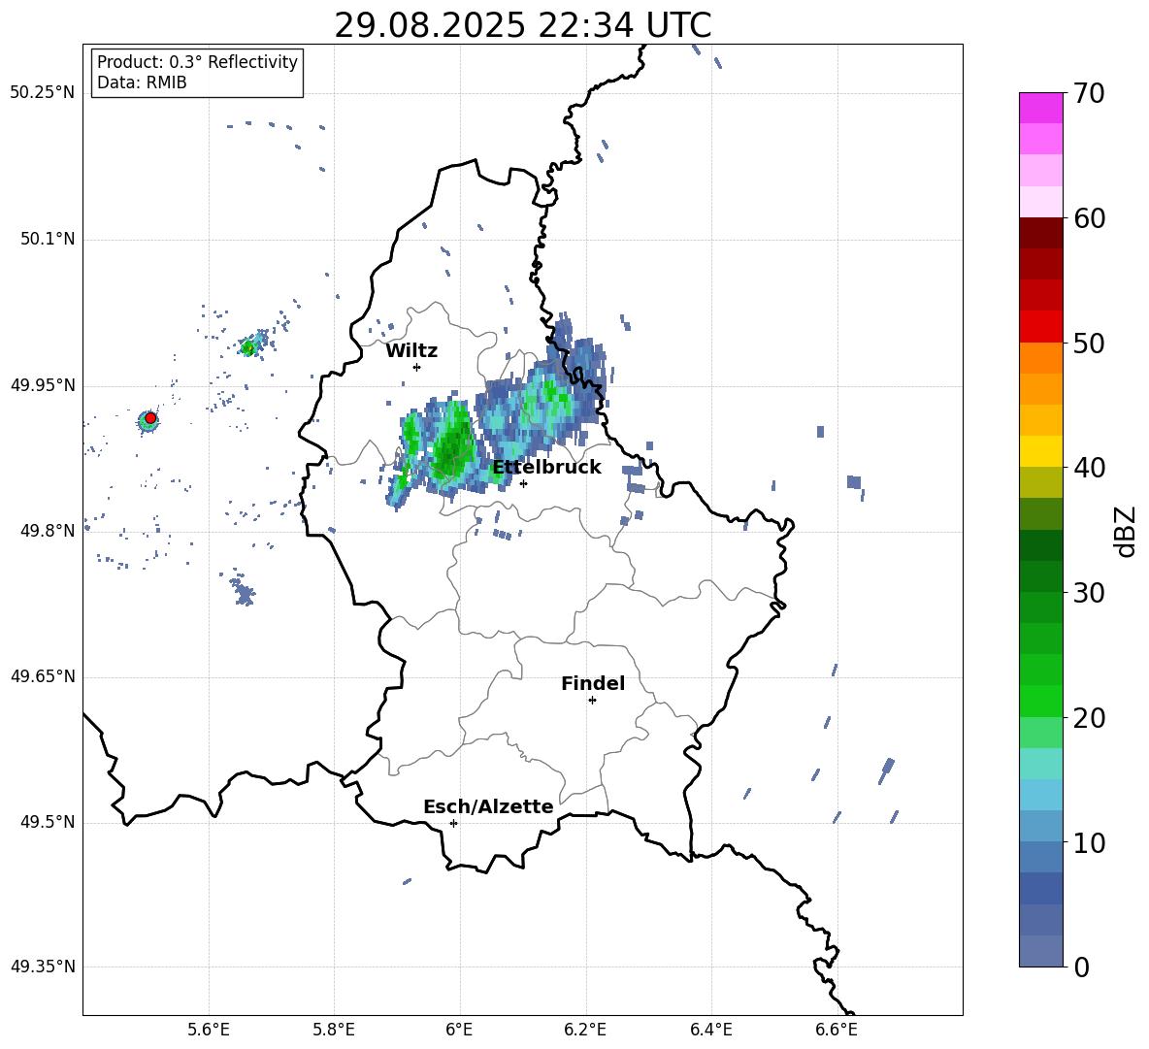The width and height of the screenshot is (1149, 1049).
Task: Click the 'Product: 0.3° Reflectivity' label
Action: tap(197, 61)
